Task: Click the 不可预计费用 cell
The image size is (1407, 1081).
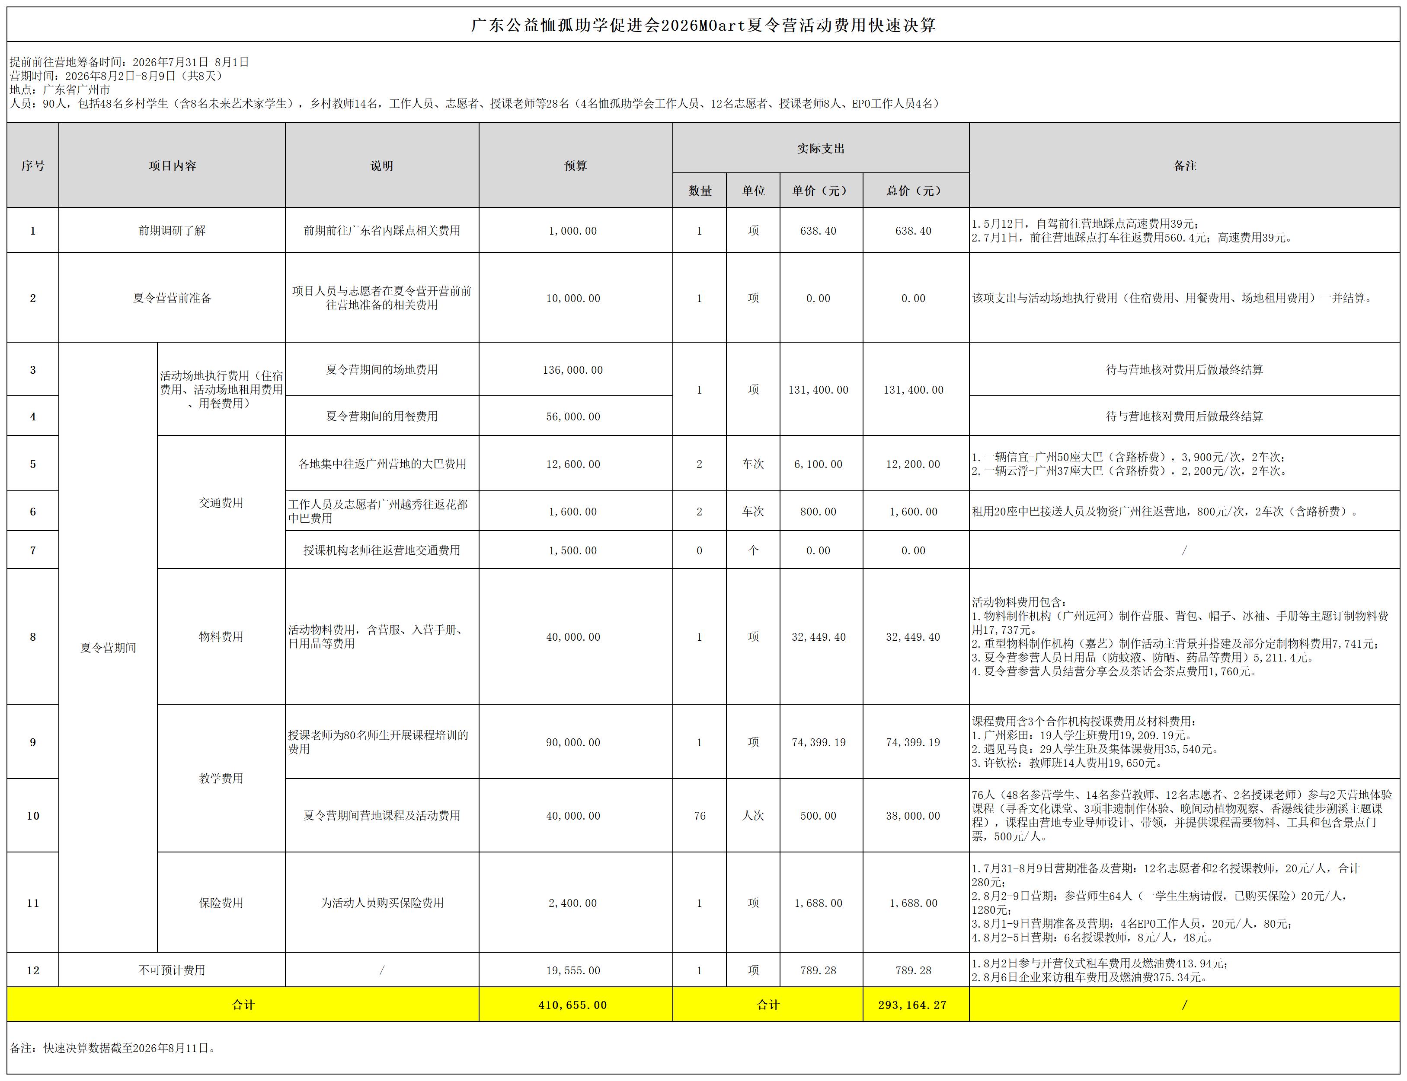Action: pos(172,970)
